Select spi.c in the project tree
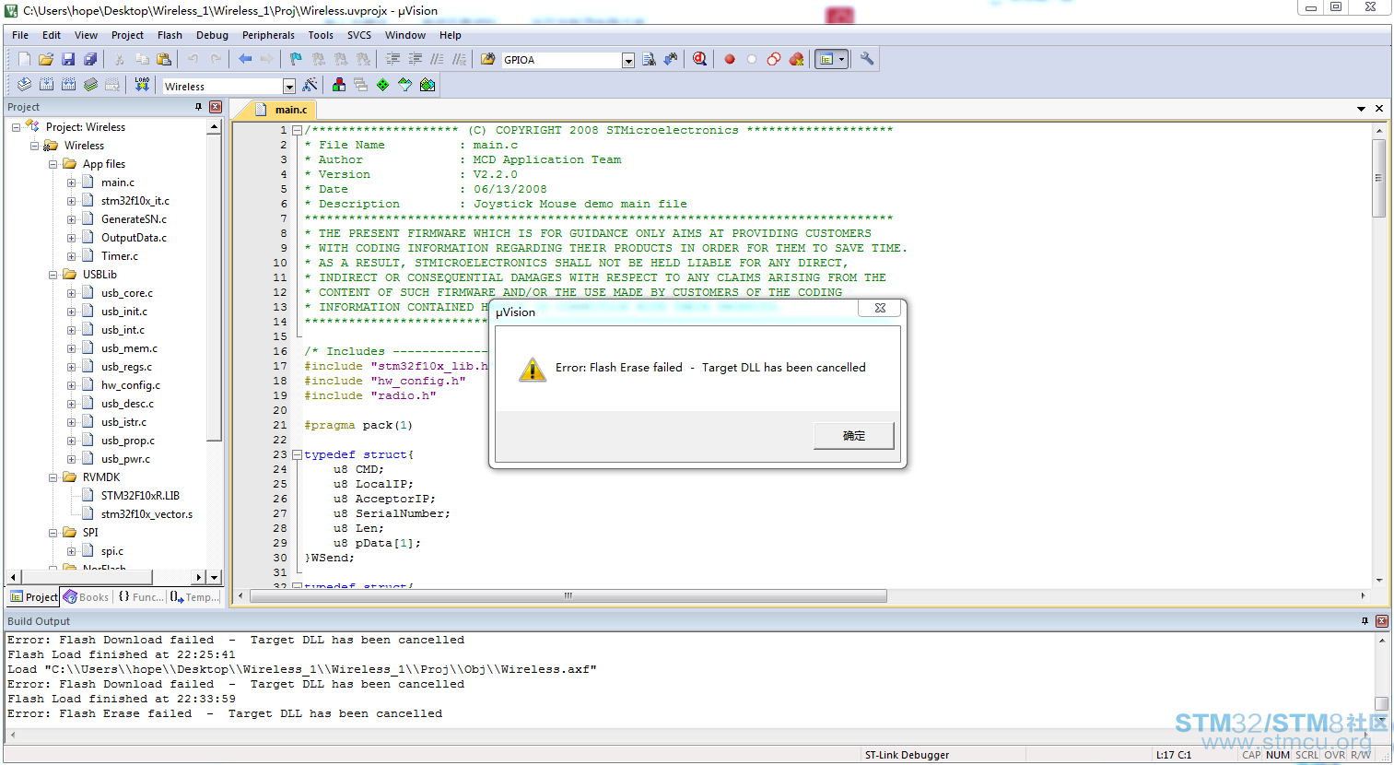The width and height of the screenshot is (1394, 765). [111, 551]
